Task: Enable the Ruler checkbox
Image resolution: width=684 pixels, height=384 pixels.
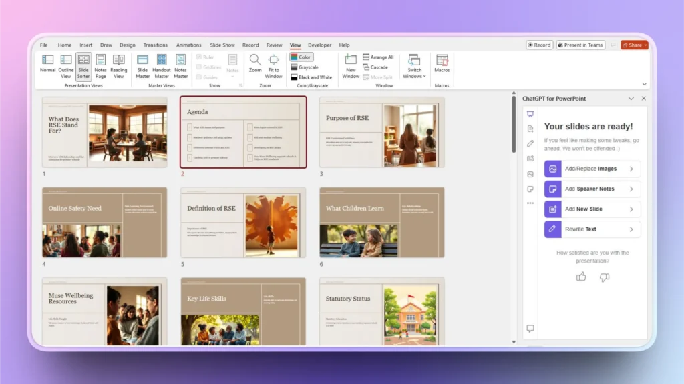Action: coord(200,57)
